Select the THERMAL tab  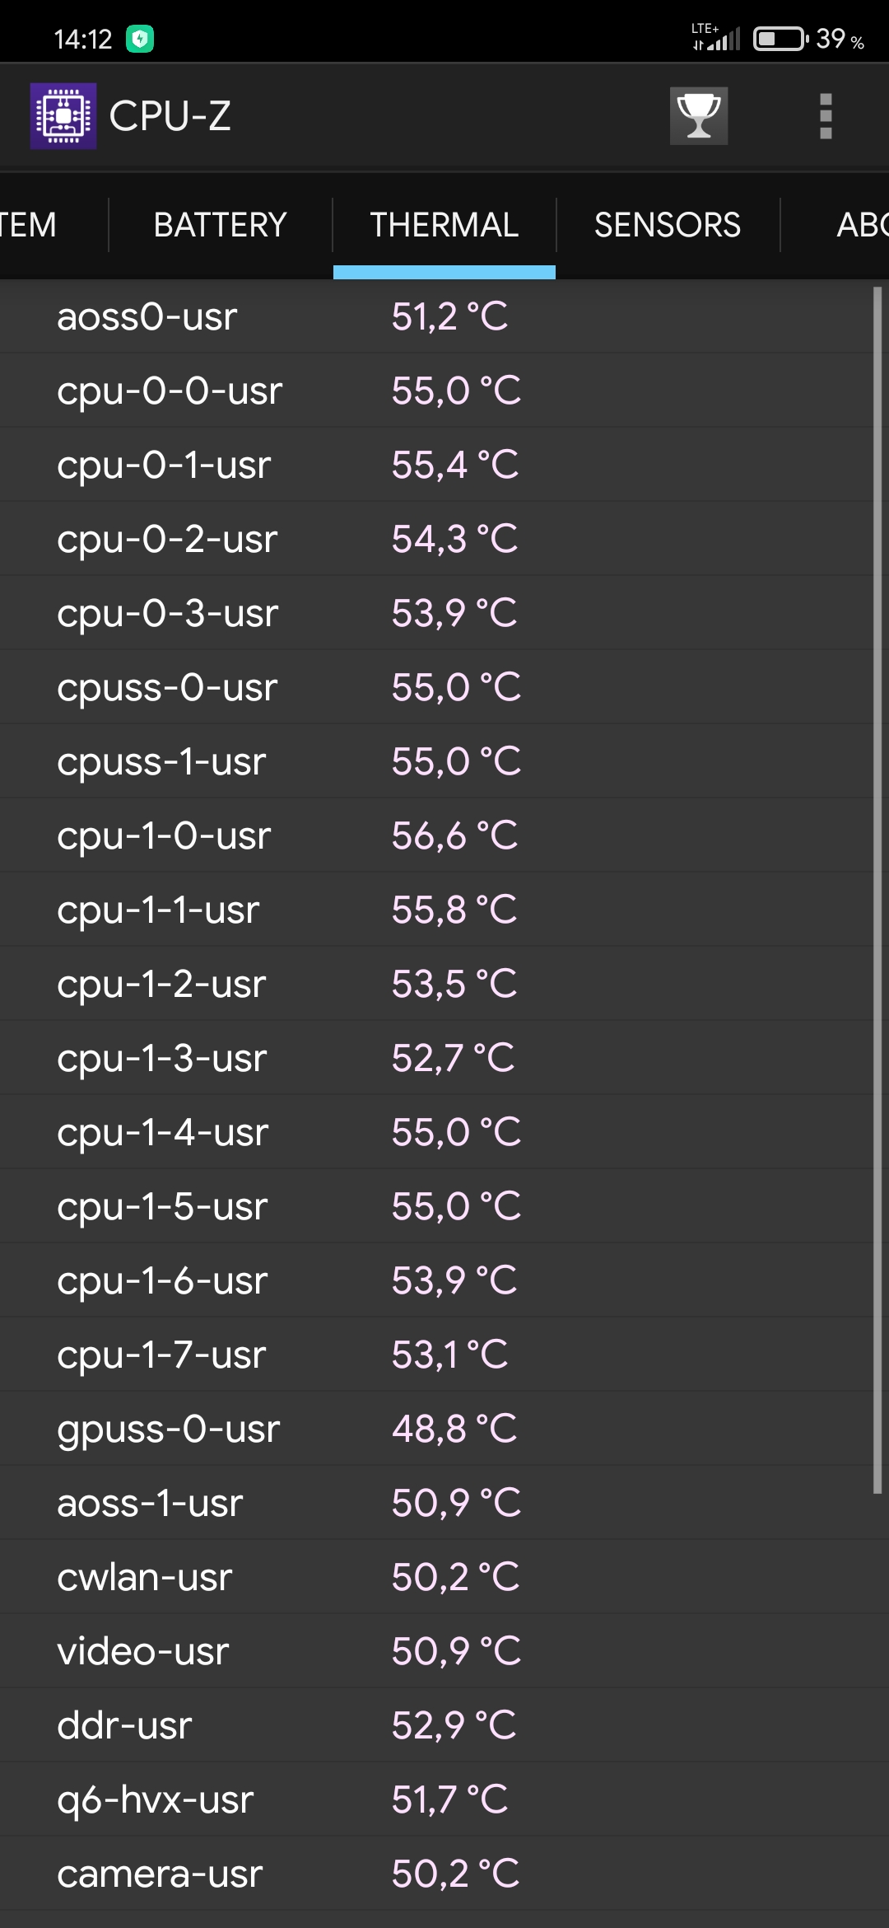444,225
